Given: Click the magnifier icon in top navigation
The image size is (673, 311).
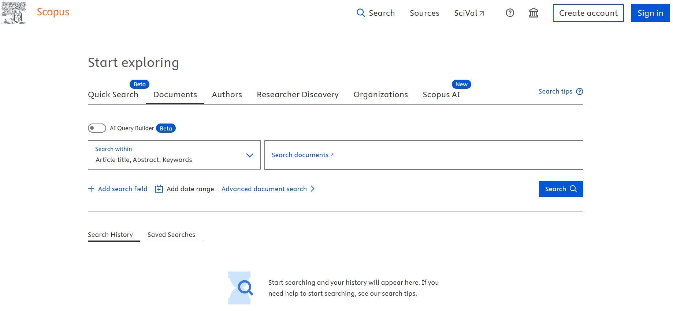Looking at the screenshot, I should (361, 13).
